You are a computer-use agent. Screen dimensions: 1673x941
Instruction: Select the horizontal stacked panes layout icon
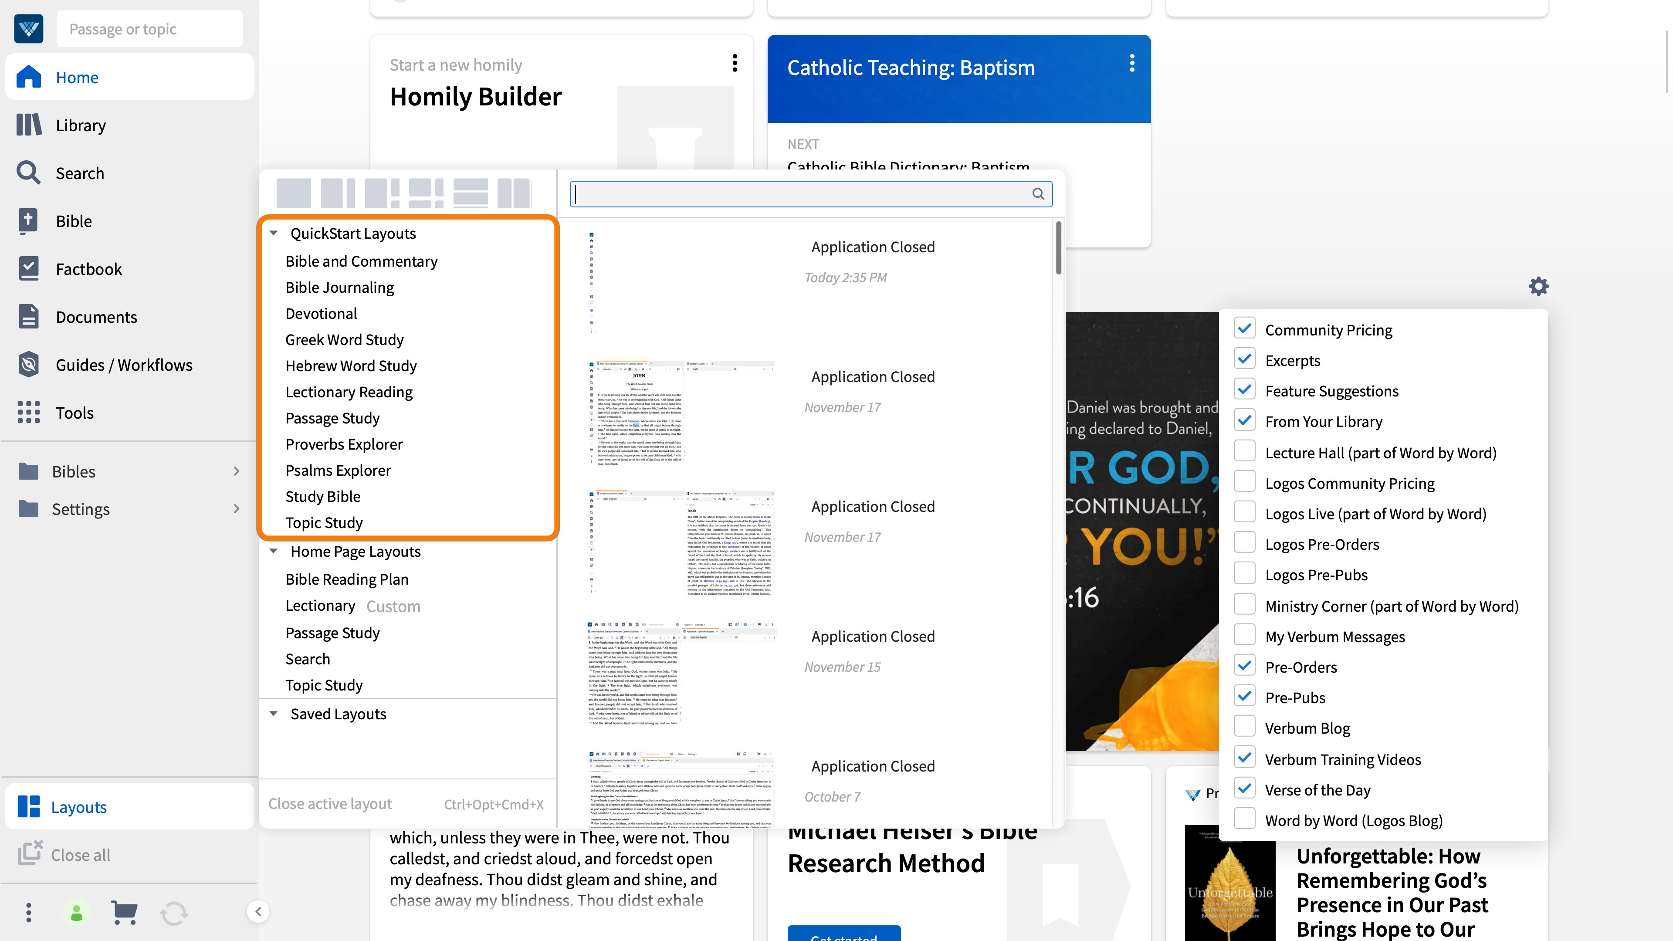470,193
